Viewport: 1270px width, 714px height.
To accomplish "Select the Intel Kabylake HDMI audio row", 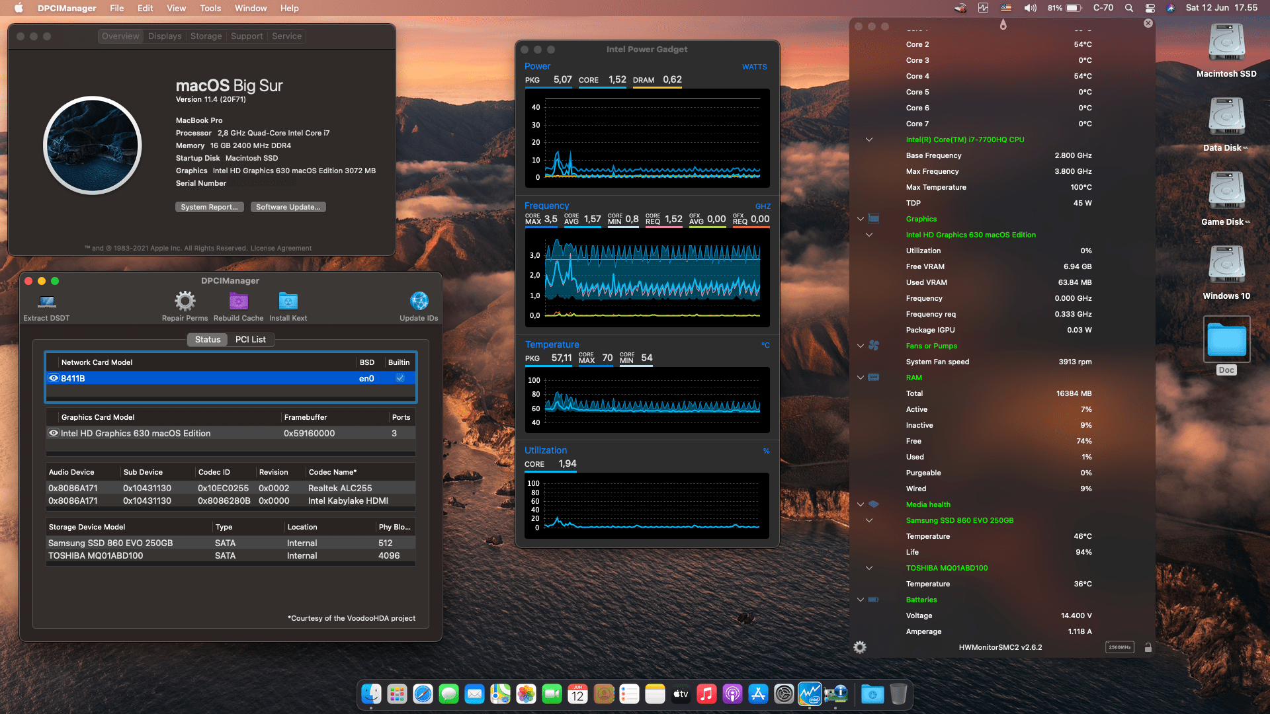I will pyautogui.click(x=230, y=500).
